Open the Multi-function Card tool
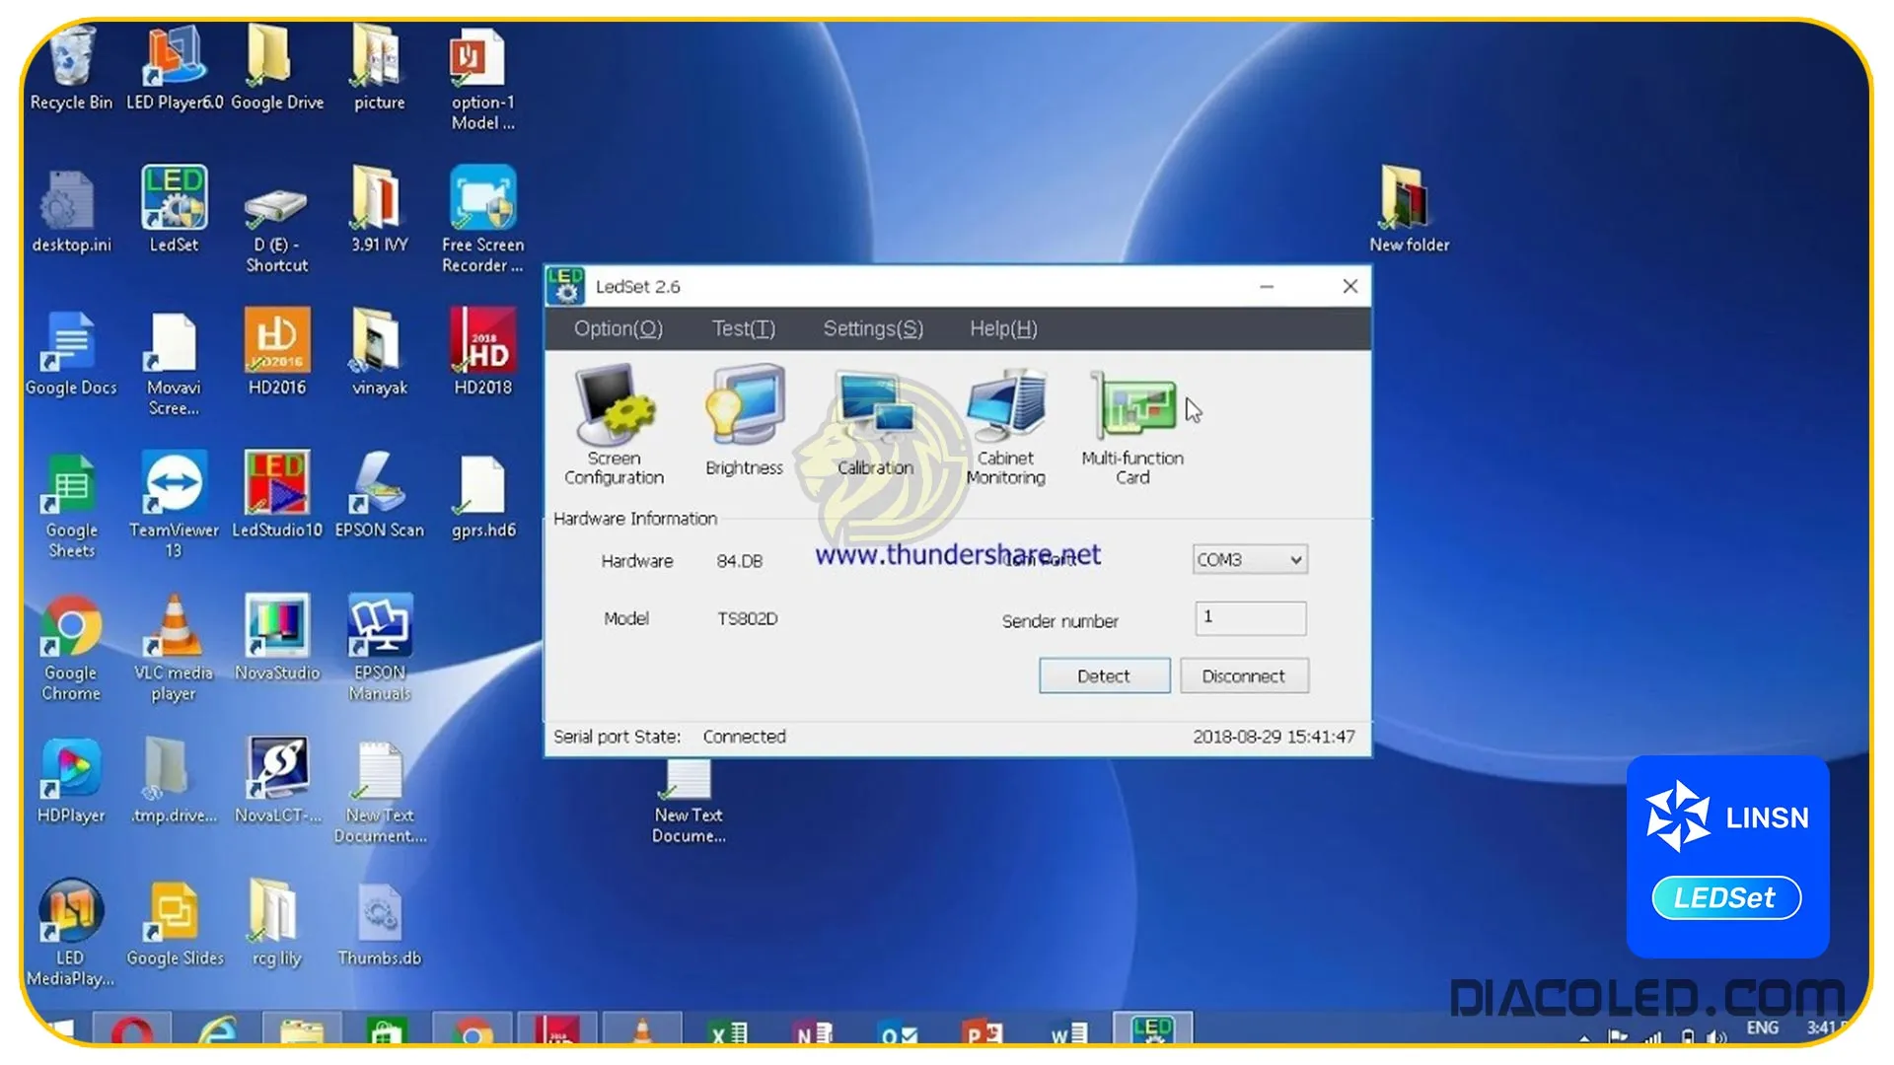Viewport: 1894px width, 1065px height. 1132,427
